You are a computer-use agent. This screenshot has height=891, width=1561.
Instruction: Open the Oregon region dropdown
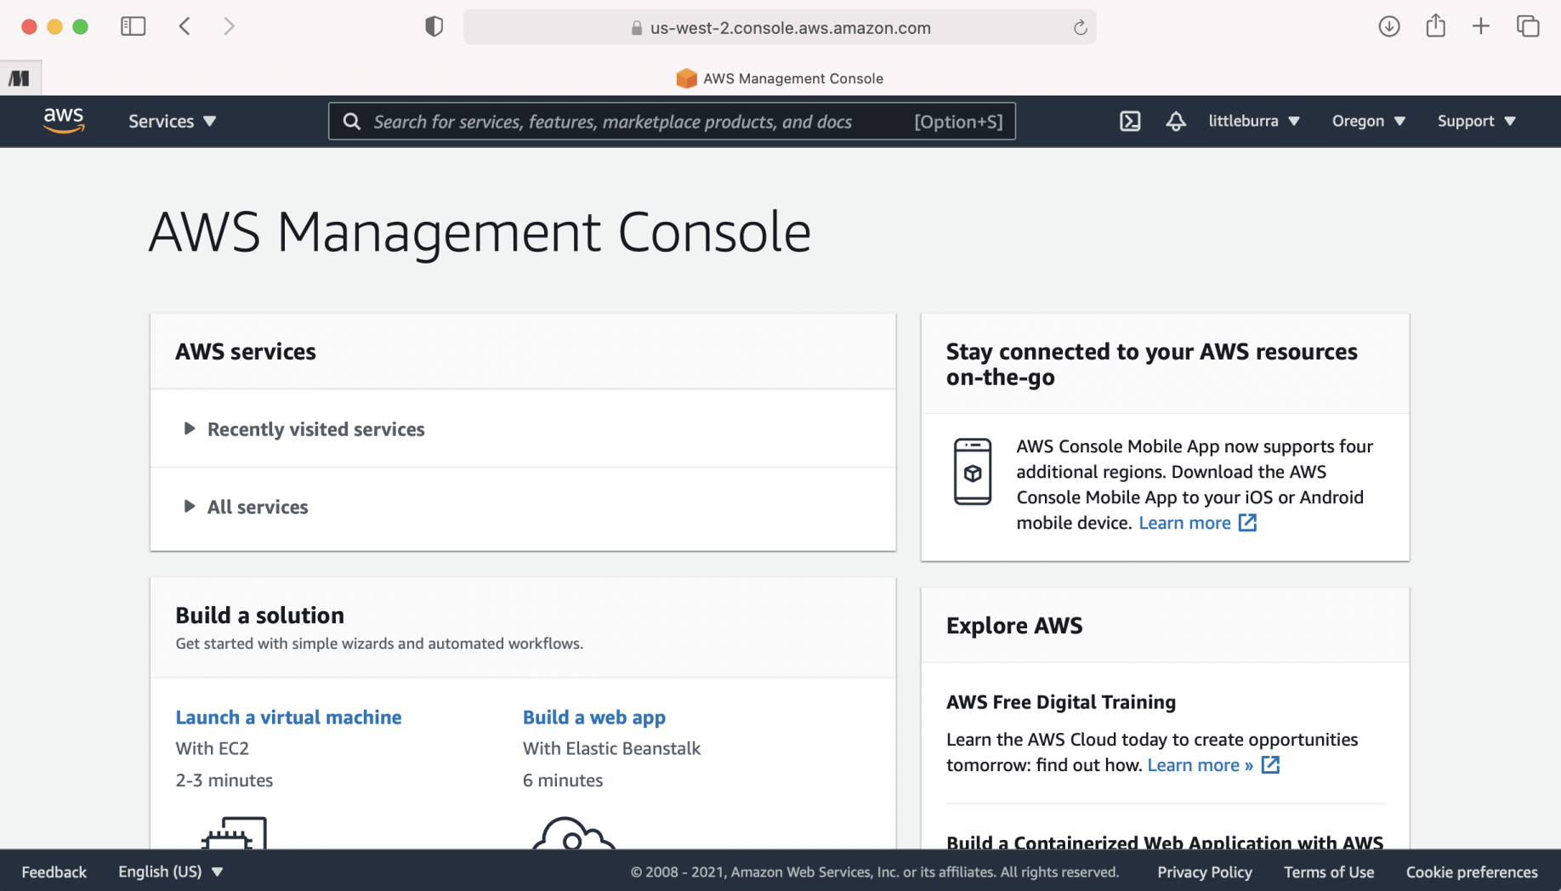pos(1368,122)
